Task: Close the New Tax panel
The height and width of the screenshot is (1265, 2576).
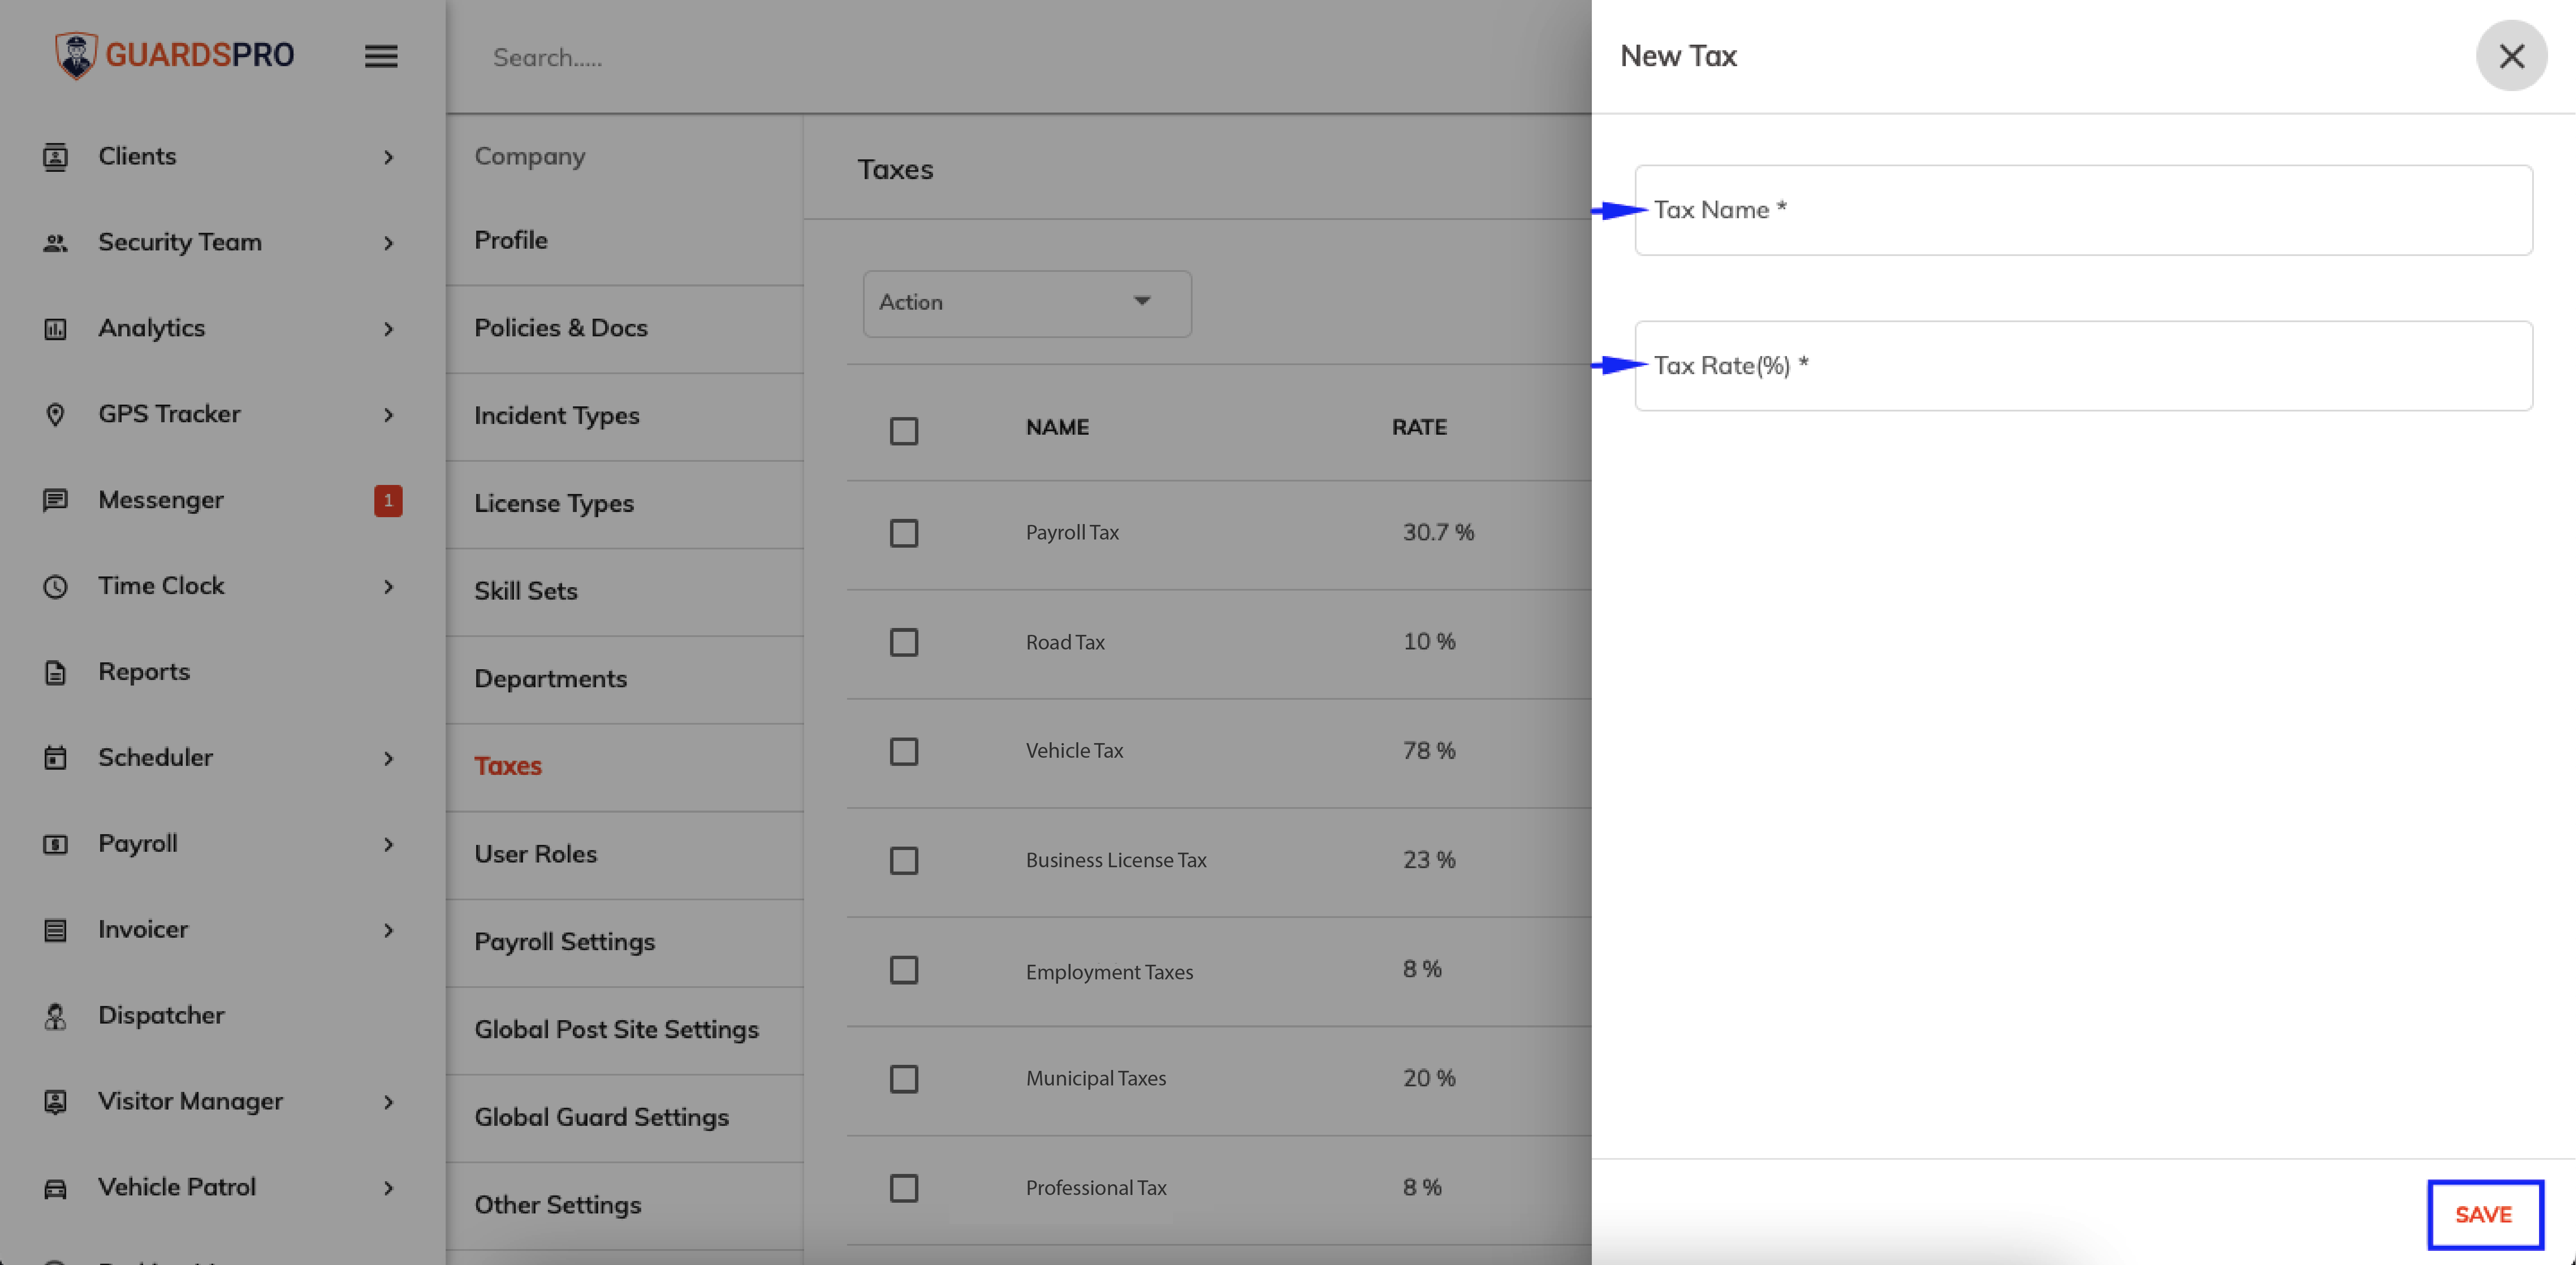Action: [2511, 56]
